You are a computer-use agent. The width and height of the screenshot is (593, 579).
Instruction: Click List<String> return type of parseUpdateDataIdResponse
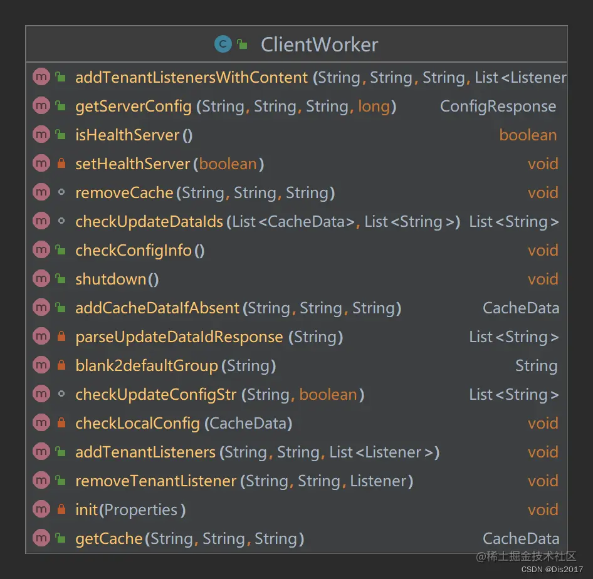coord(514,337)
